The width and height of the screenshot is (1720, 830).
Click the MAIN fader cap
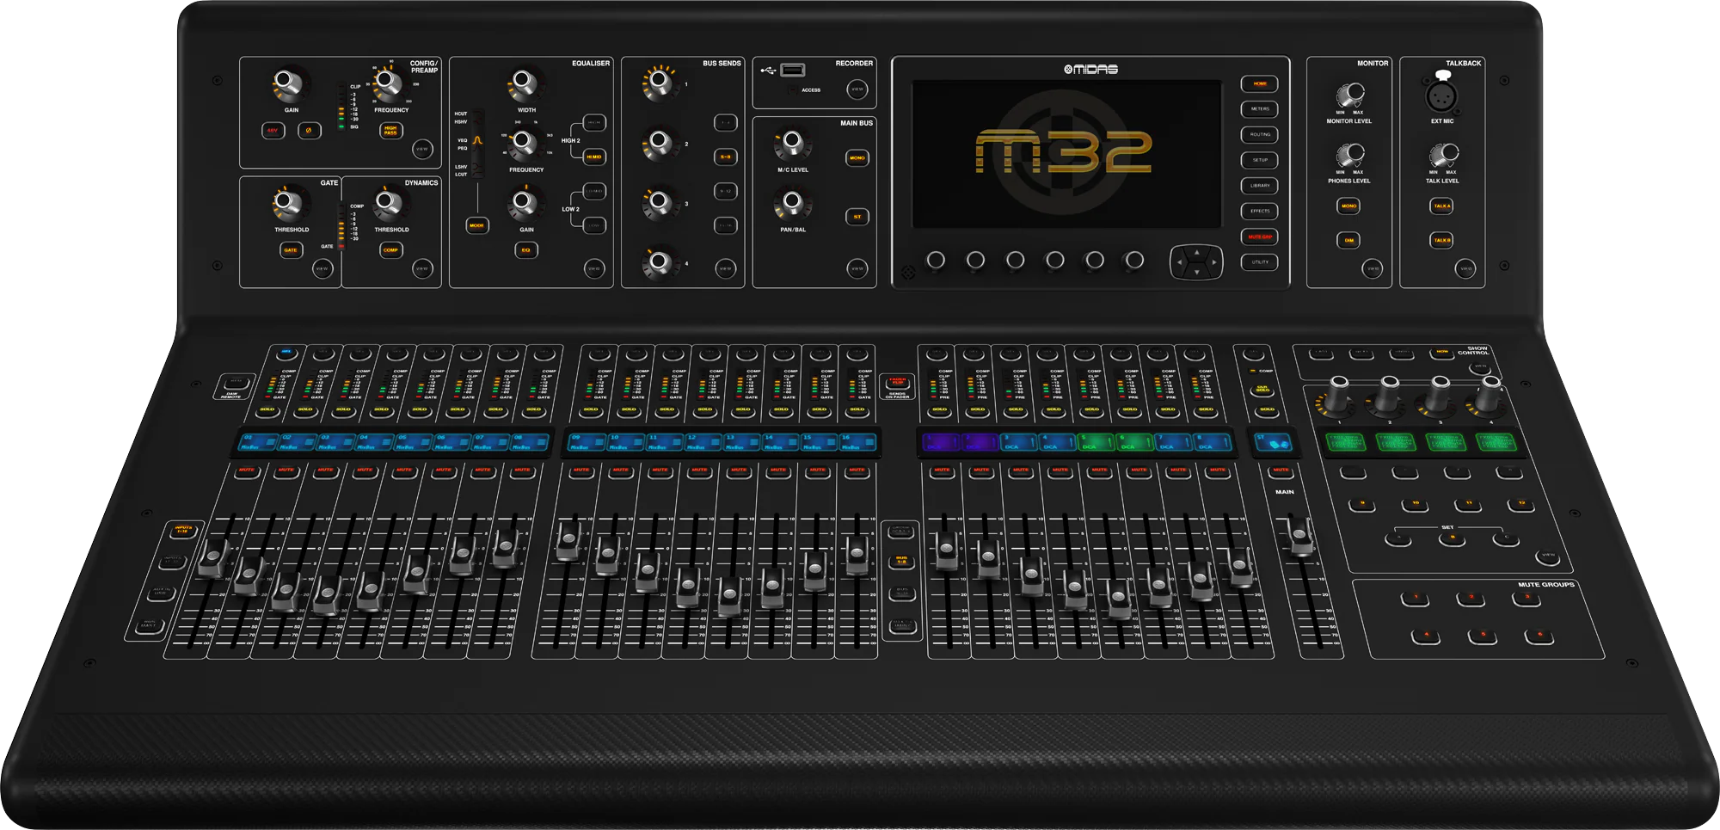1299,535
